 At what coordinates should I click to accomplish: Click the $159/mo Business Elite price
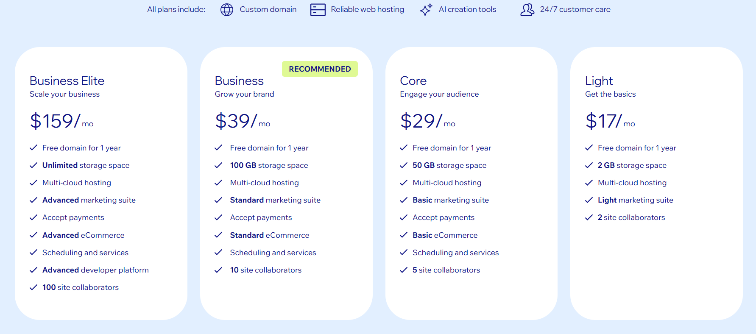click(x=61, y=121)
